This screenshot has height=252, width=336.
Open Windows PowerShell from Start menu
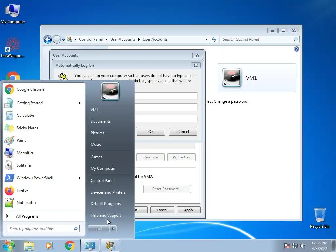coord(44,178)
